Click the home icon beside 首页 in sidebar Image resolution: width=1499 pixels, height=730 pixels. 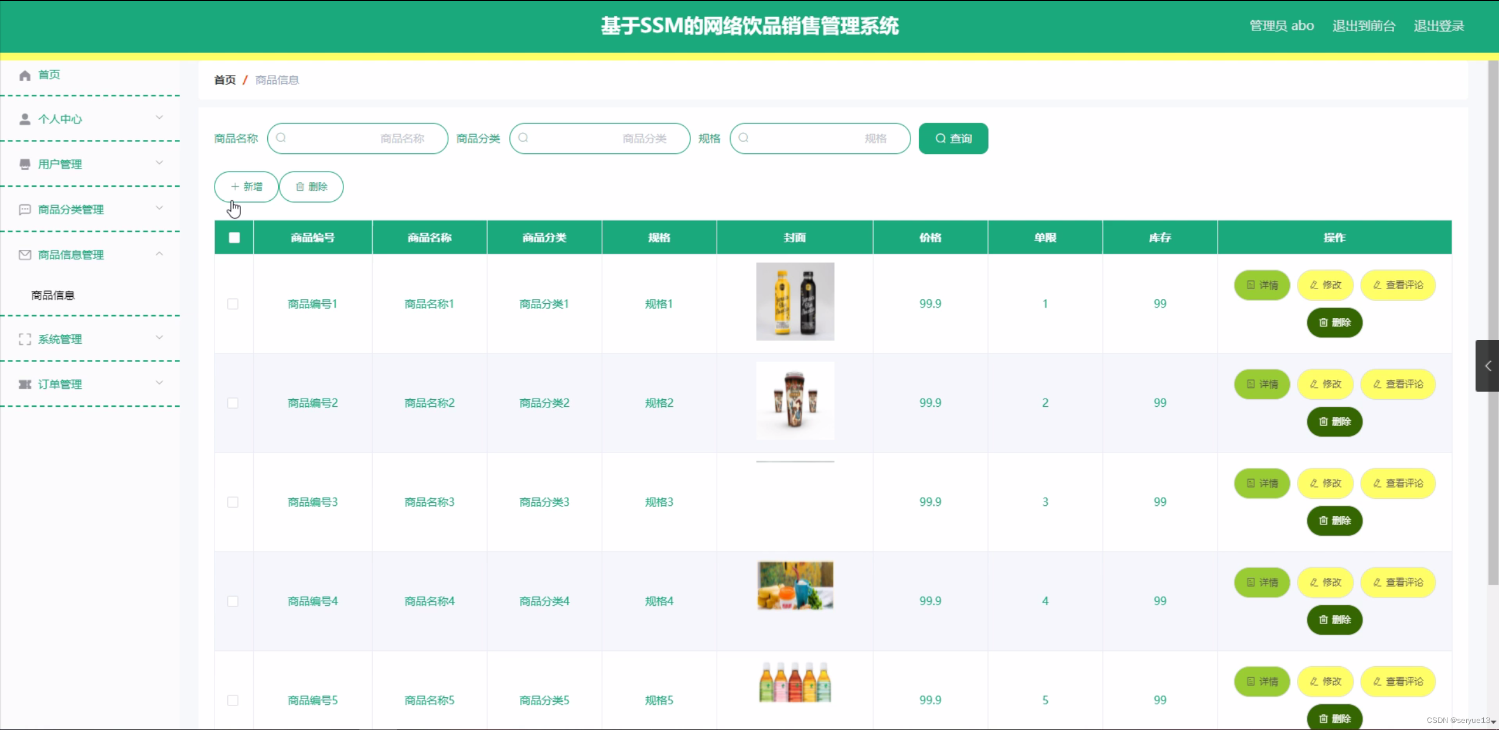25,75
